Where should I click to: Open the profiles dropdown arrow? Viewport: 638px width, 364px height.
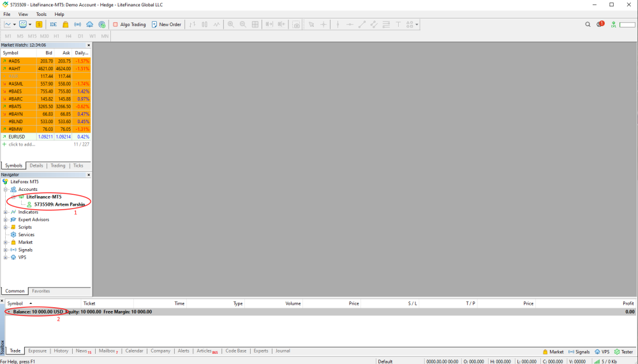tap(30, 24)
